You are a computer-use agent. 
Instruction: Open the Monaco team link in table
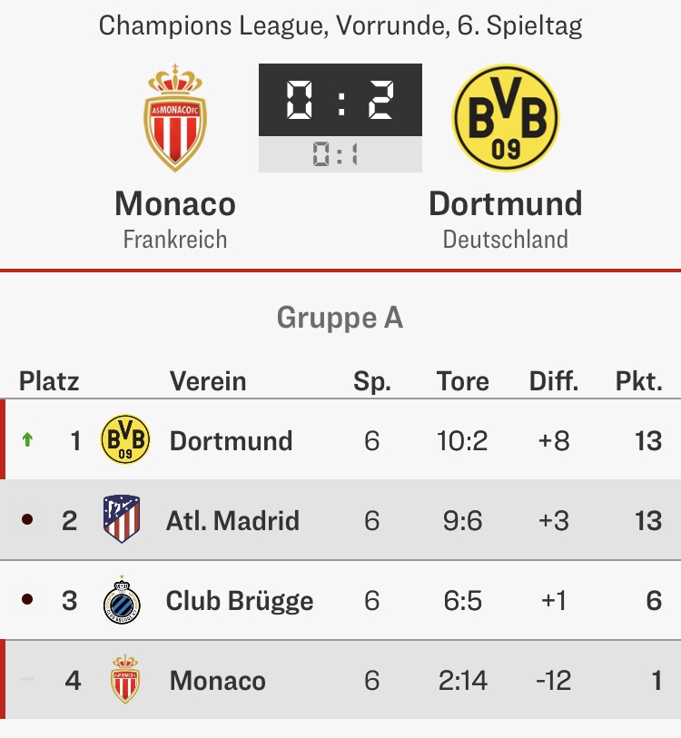point(218,681)
